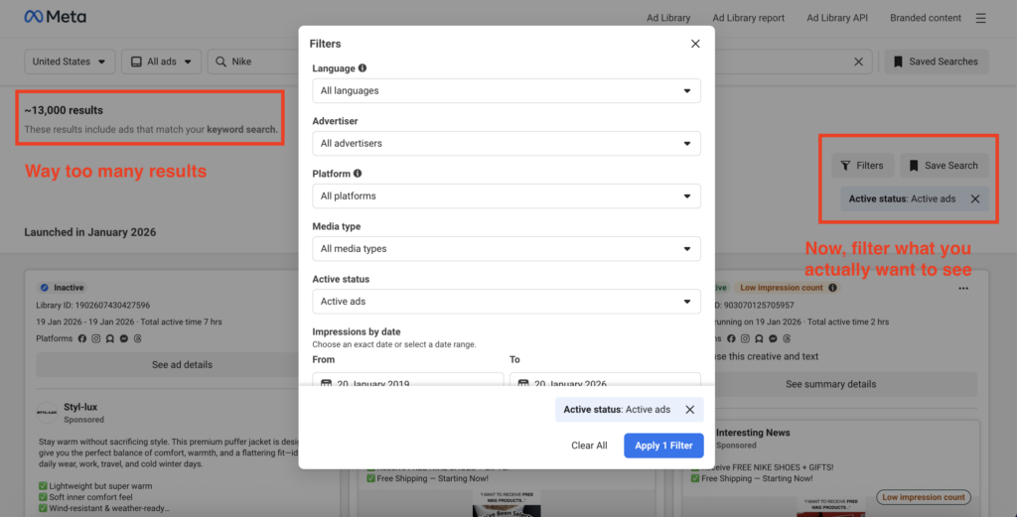Change the Active ads status dropdown
This screenshot has height=517, width=1017.
tap(507, 301)
